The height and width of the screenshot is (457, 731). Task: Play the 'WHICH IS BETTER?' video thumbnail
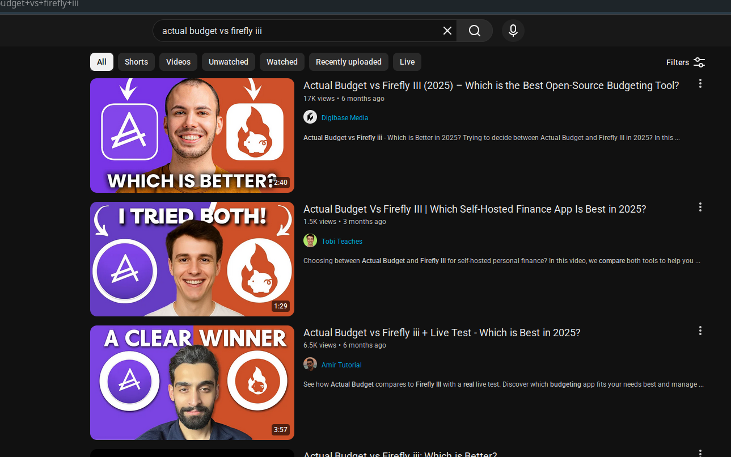coord(192,136)
